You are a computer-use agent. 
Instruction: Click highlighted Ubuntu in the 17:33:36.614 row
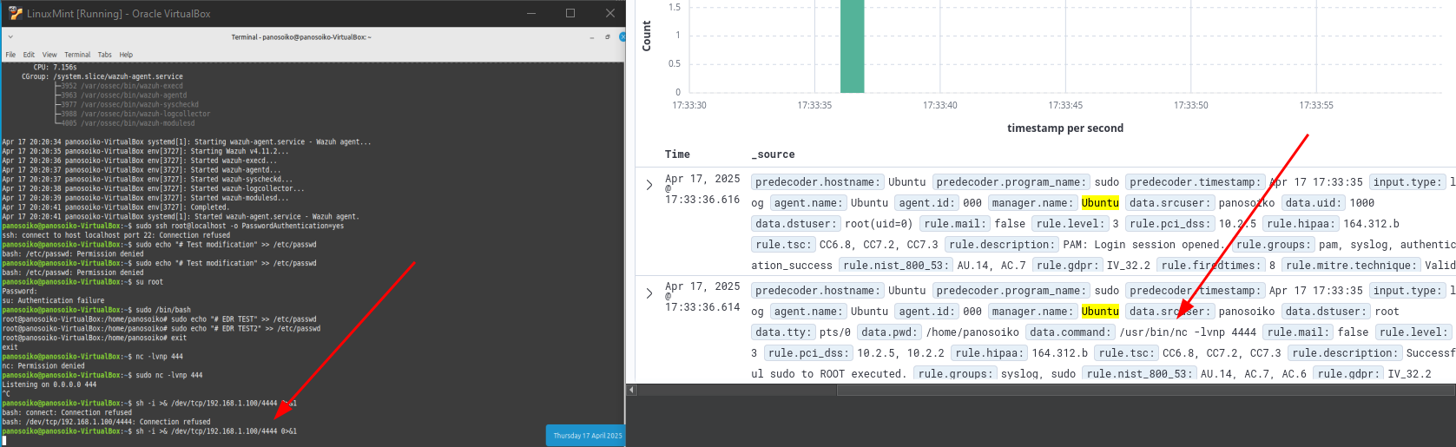pos(1100,312)
